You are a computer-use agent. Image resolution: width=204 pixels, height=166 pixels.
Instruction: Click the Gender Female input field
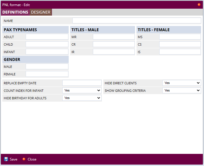47,74
